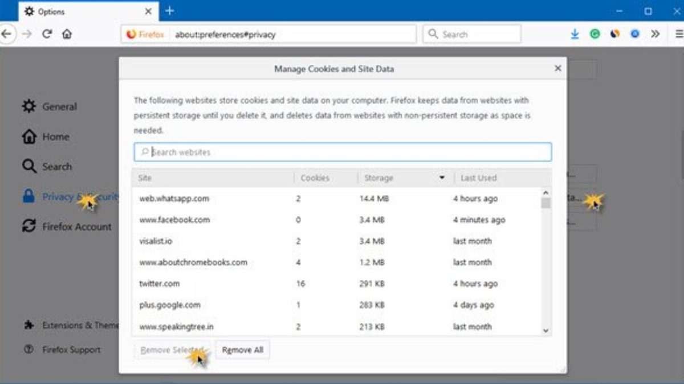The width and height of the screenshot is (684, 384).
Task: Click the Remove Selected button
Action: pos(172,350)
